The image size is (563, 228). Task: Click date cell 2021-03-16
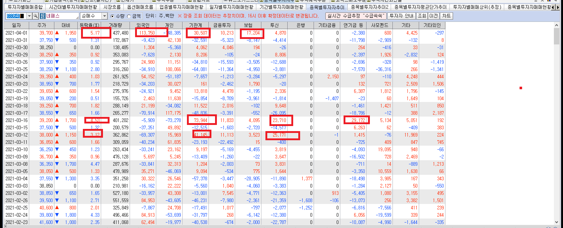16,120
